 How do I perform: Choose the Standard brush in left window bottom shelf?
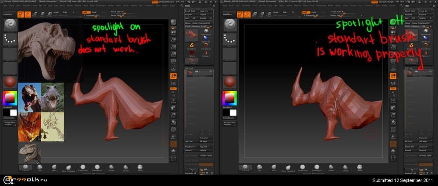click(25, 167)
